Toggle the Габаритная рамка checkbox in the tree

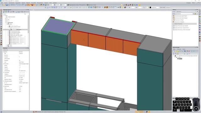pos(7,17)
